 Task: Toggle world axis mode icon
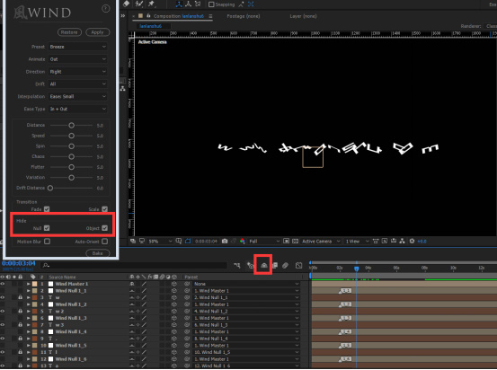click(188, 4)
